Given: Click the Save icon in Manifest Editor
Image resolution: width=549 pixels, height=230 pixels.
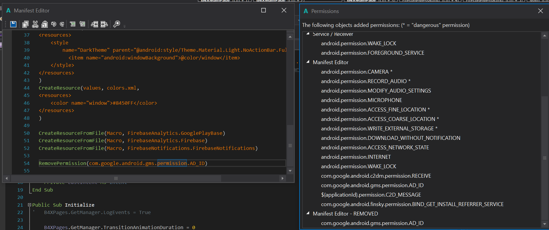Looking at the screenshot, I should coord(13,24).
